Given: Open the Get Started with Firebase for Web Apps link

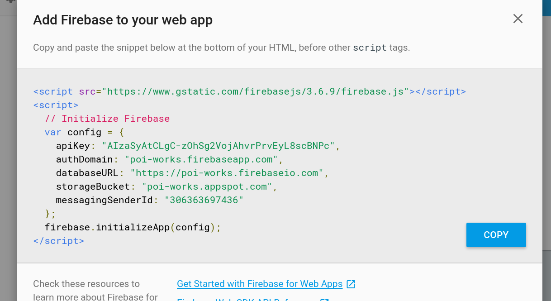Looking at the screenshot, I should (259, 284).
